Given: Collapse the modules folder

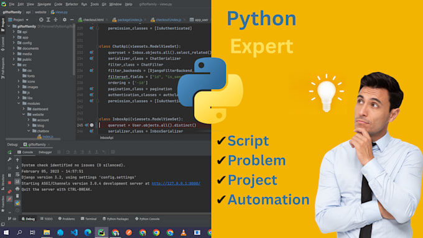Looking at the screenshot, I should 19,104.
